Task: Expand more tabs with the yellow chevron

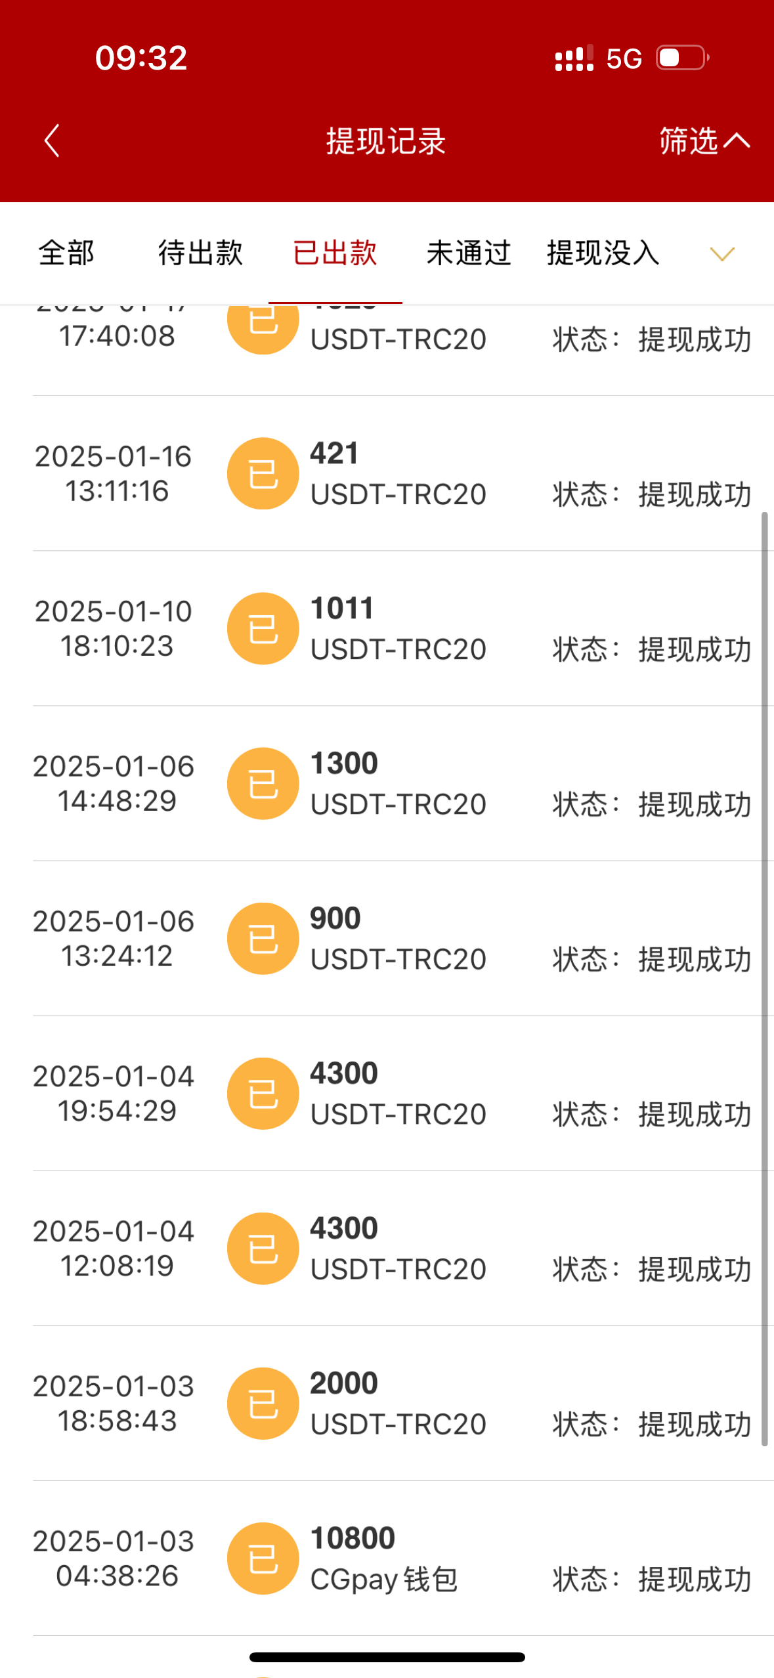Action: [x=722, y=253]
